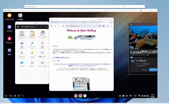Screen dimensions: 169x104
Task: Open the クイズコーナ link
Action: click(86, 64)
